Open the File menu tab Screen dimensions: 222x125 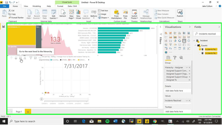[x=5, y=6]
